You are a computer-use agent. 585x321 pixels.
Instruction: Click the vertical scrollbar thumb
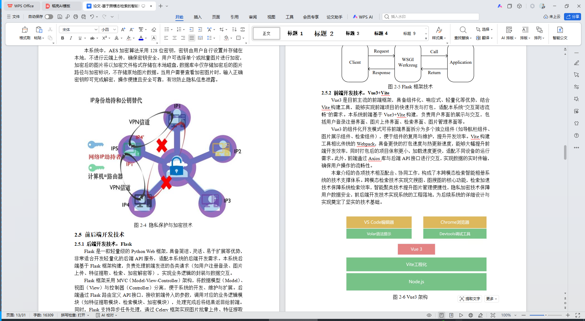click(x=565, y=152)
